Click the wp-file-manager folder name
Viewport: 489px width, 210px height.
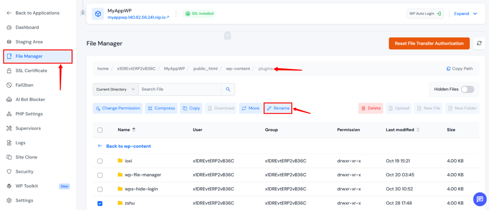point(143,175)
